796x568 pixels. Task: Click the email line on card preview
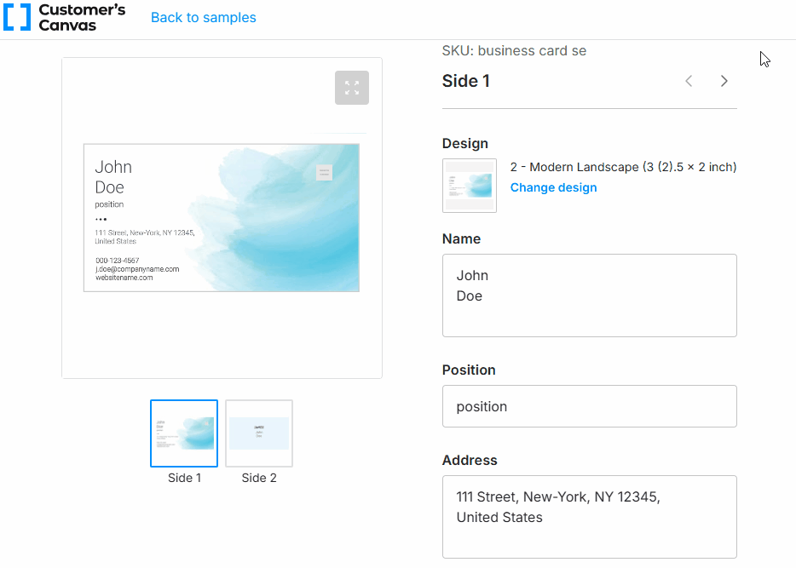click(x=137, y=269)
